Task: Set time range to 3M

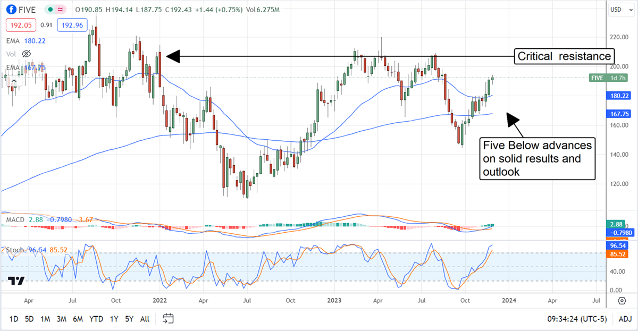Action: pos(62,319)
